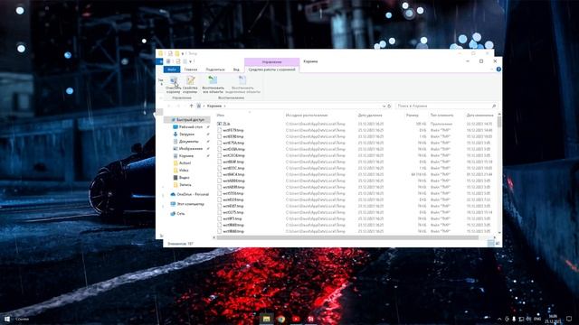The height and width of the screenshot is (325, 579).
Task: Sort by Size (Размер) column header
Action: coord(413,115)
